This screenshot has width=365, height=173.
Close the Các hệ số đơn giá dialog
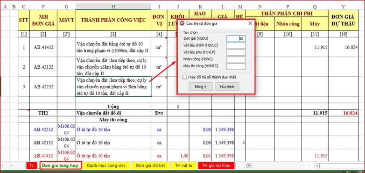click(250, 23)
